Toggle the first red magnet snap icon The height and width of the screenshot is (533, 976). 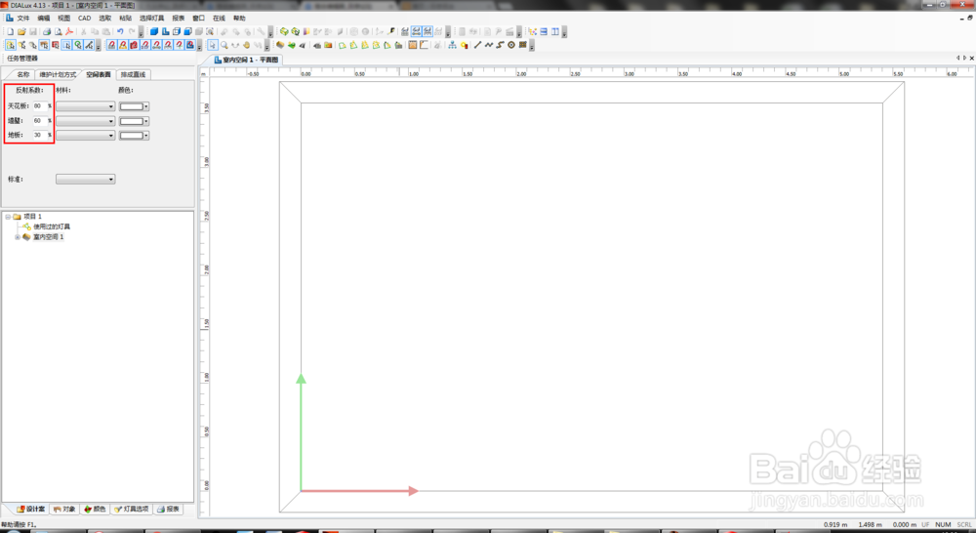(111, 45)
